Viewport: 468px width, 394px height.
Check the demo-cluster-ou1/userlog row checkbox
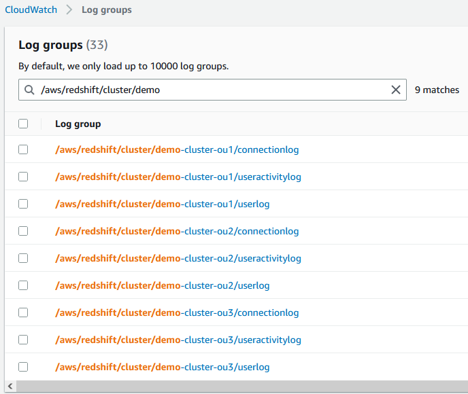[23, 204]
